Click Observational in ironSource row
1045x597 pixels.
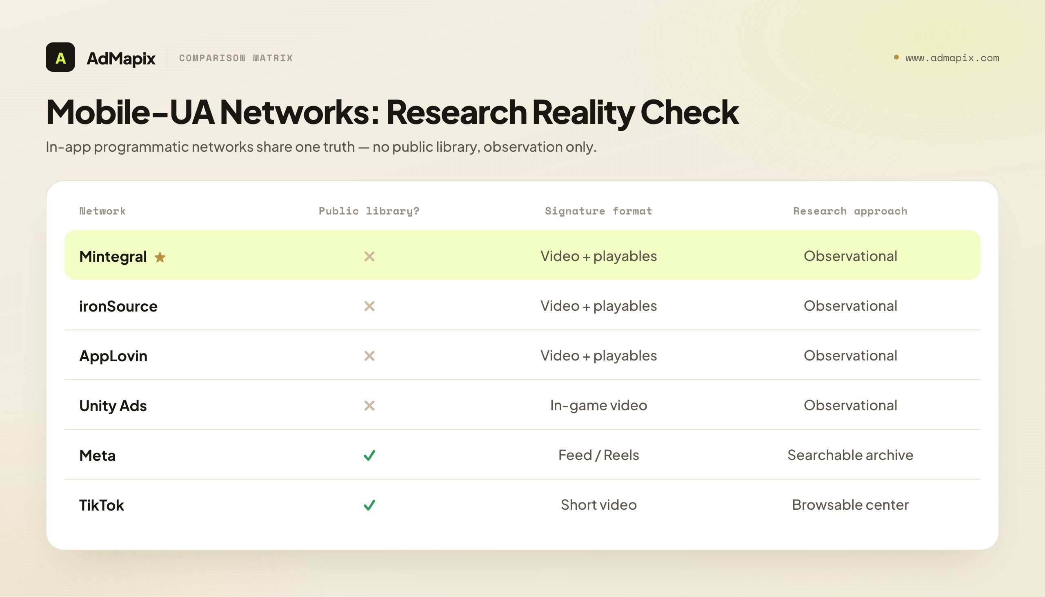(x=850, y=306)
